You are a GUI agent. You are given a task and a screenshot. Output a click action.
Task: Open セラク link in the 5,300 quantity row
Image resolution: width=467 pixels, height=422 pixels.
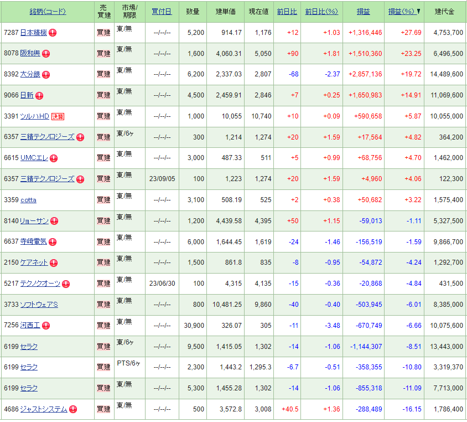[x=29, y=388]
